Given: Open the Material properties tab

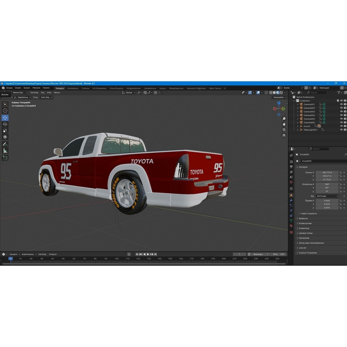Looking at the screenshot, I should (x=291, y=226).
